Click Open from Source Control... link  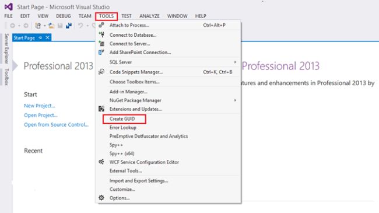(56, 125)
